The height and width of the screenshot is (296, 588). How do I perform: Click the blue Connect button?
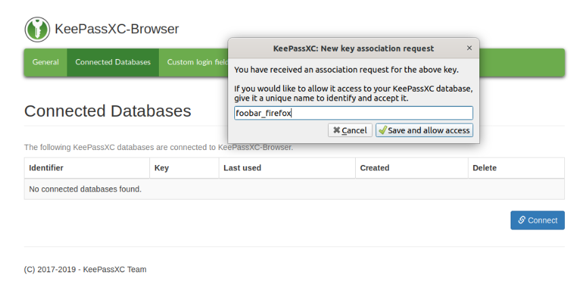point(537,220)
